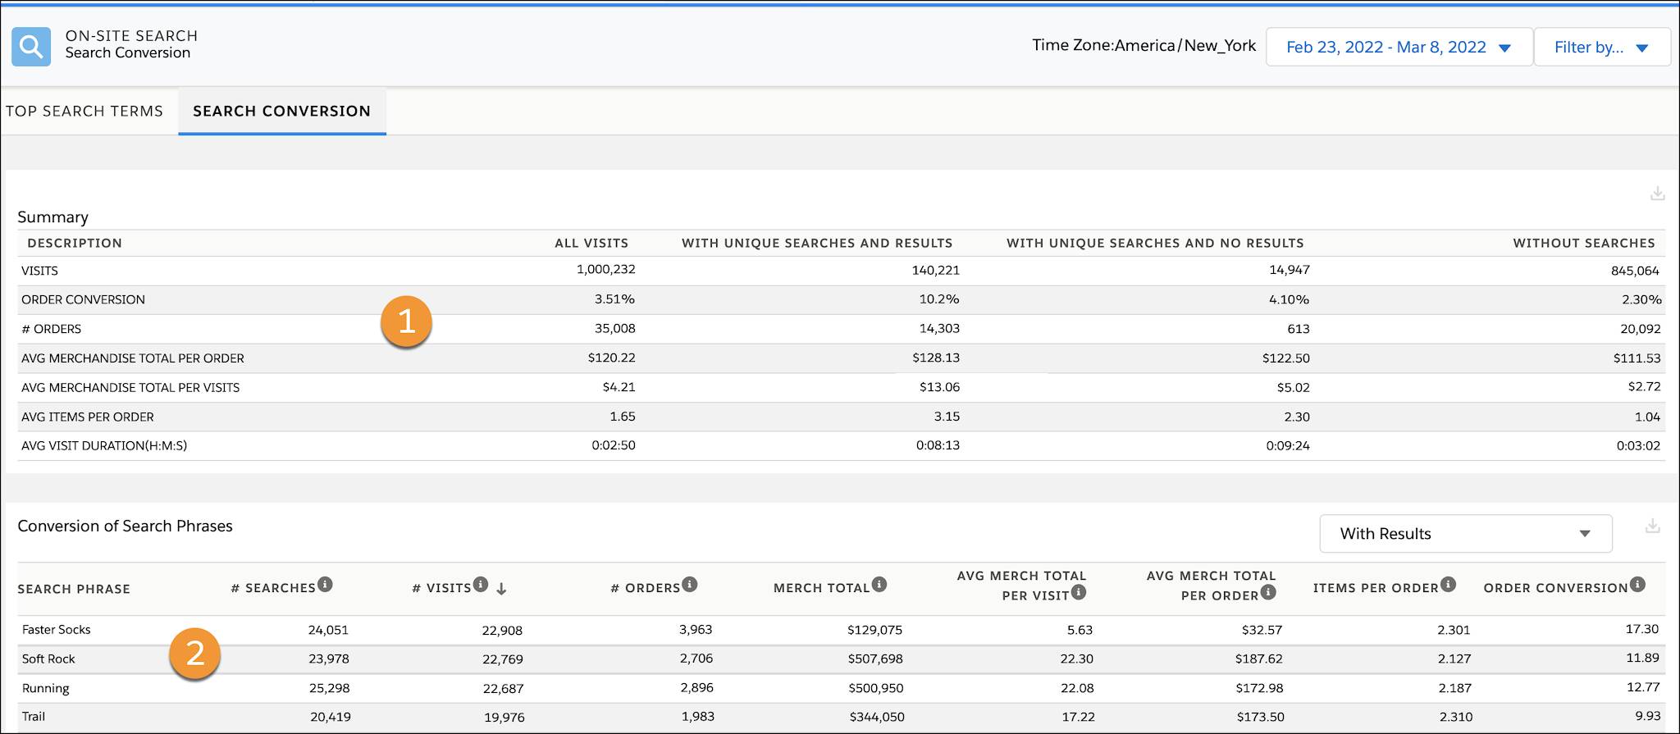
Task: Click the Summary section heading
Action: (x=53, y=217)
